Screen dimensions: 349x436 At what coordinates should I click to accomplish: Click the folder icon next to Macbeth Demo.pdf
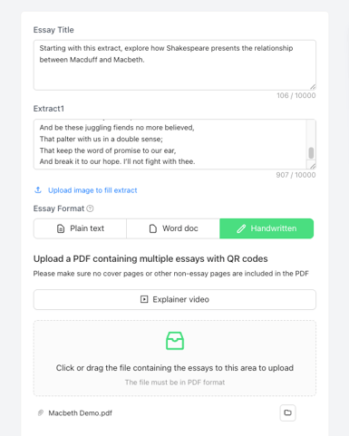tap(287, 412)
